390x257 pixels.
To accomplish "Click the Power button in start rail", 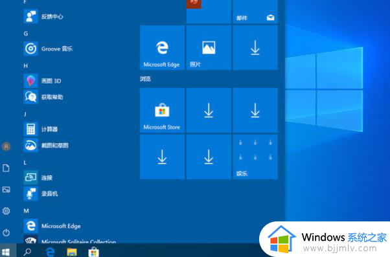I will (x=6, y=232).
